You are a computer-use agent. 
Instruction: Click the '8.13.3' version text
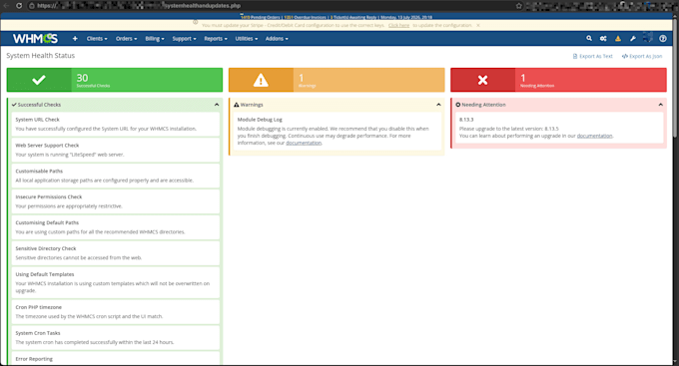click(x=466, y=120)
